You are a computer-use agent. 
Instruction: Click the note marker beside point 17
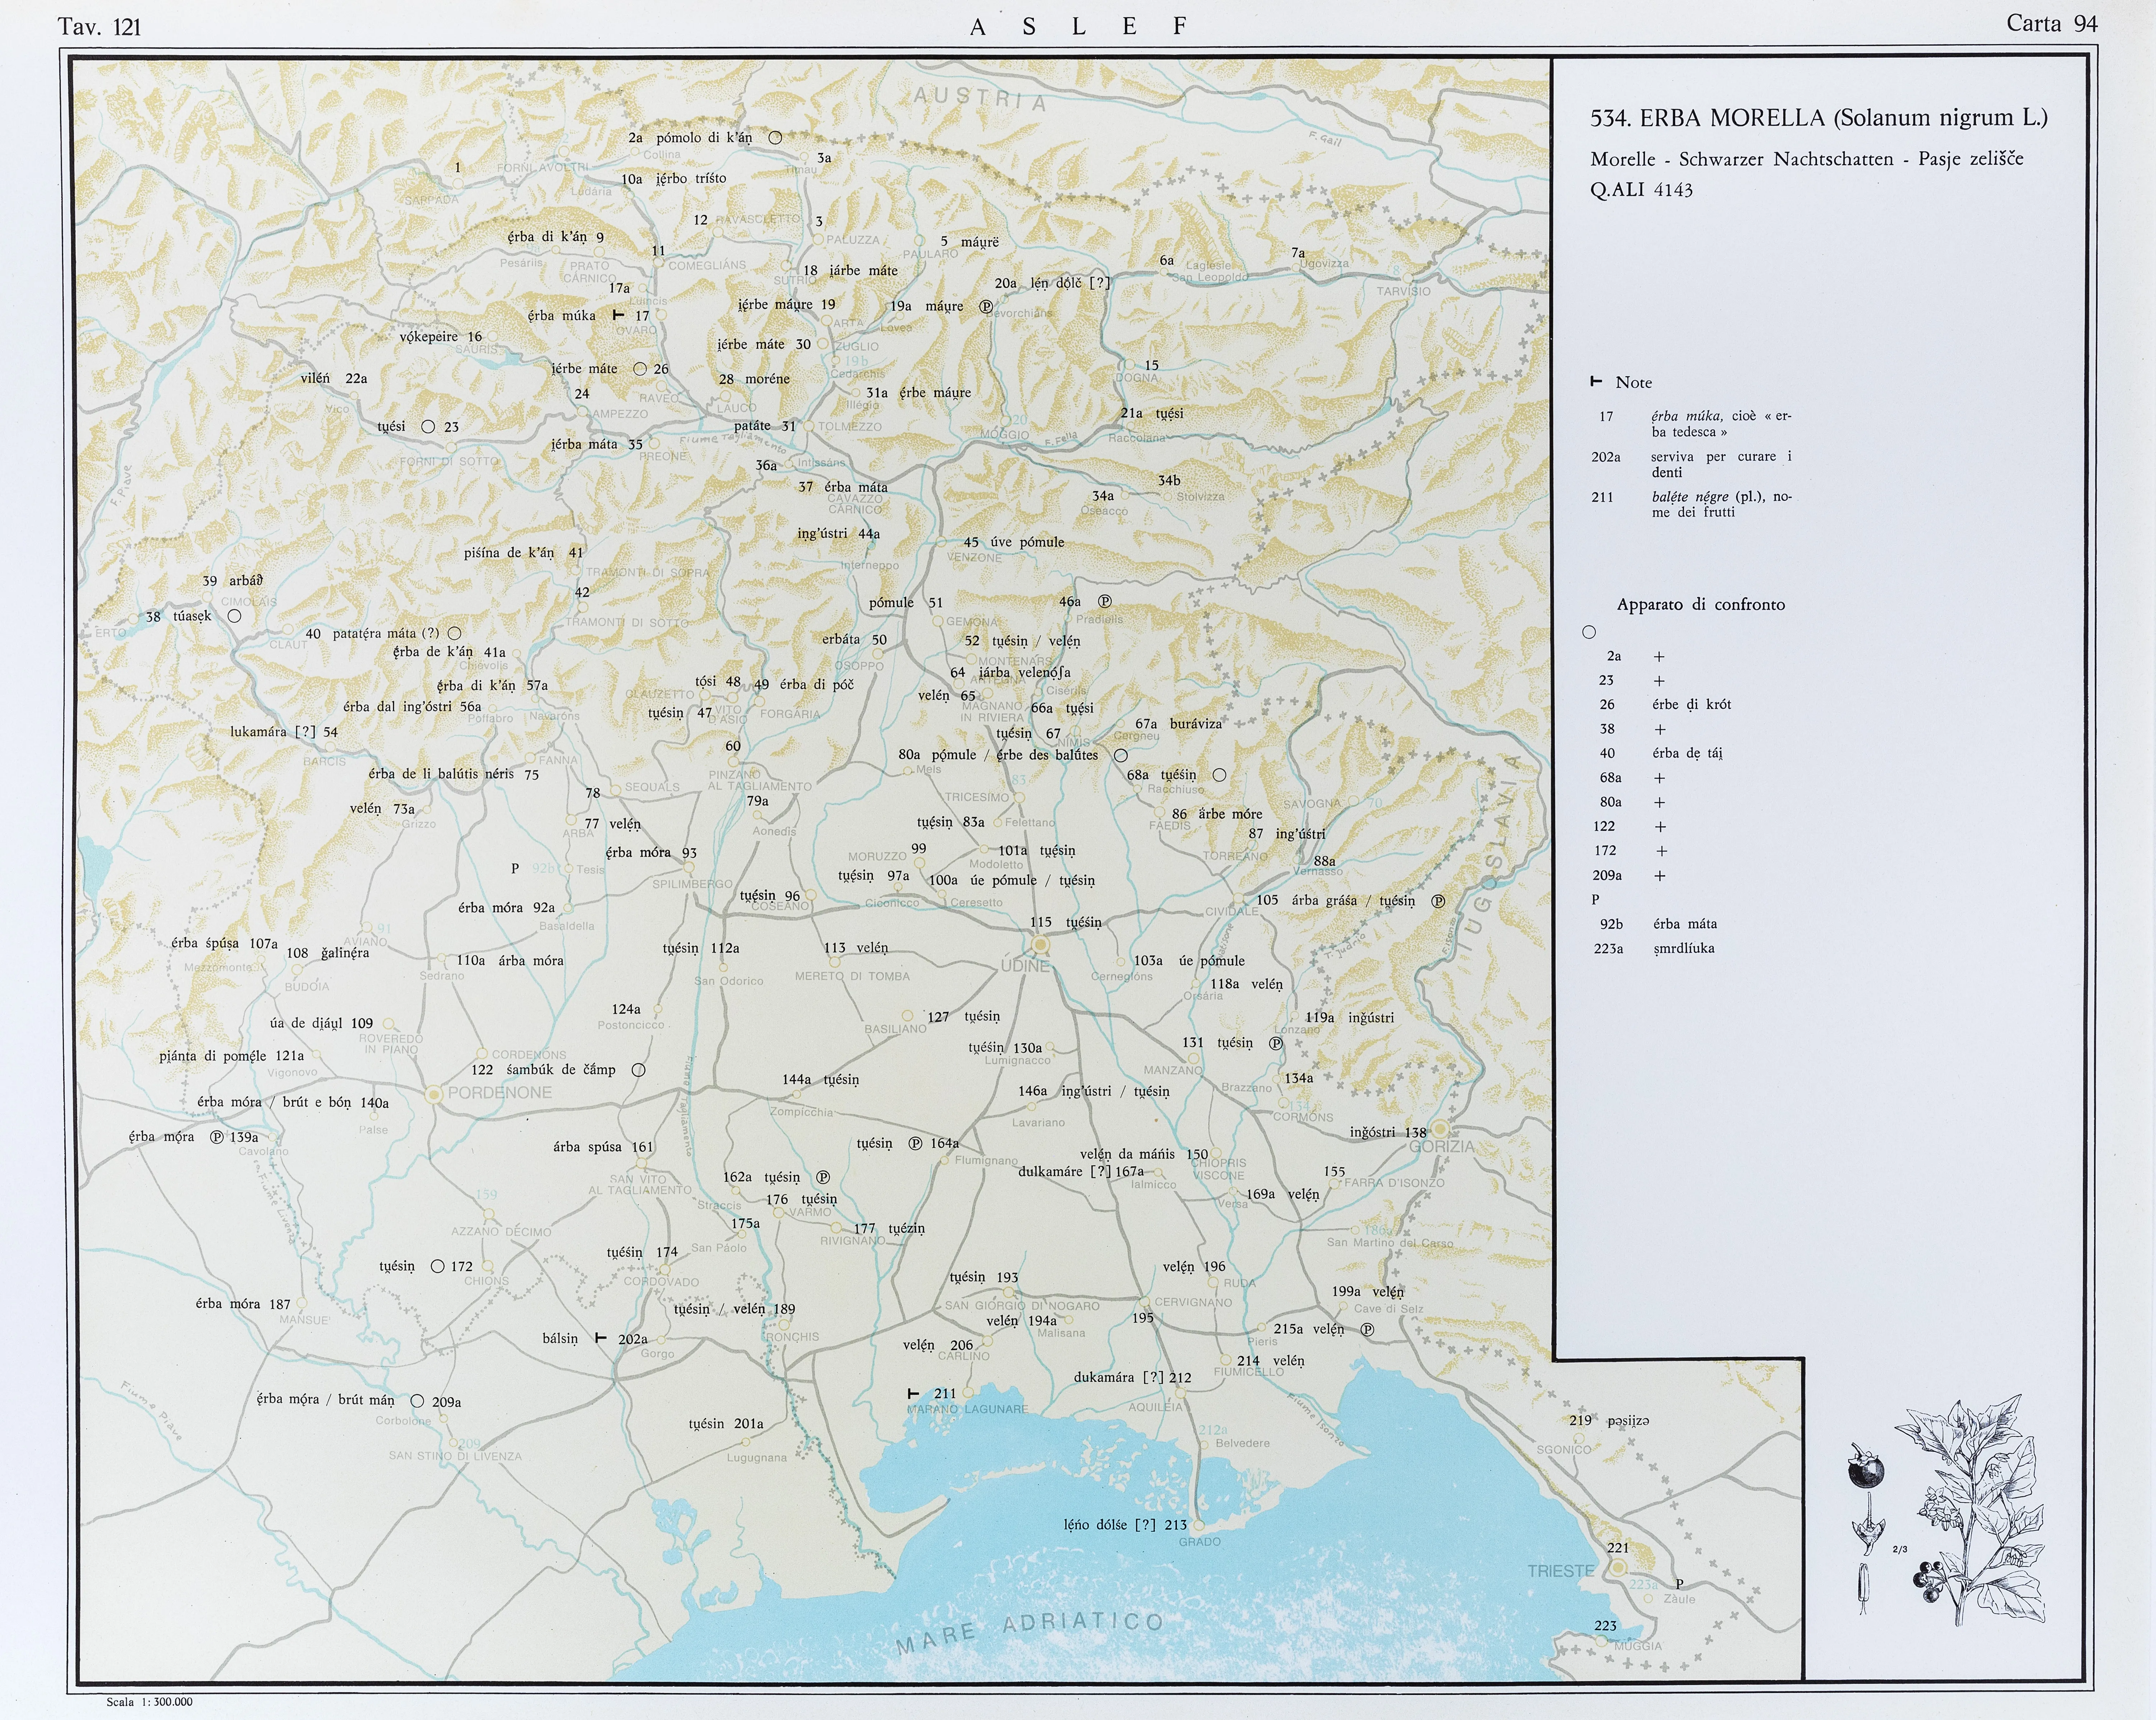coord(618,315)
